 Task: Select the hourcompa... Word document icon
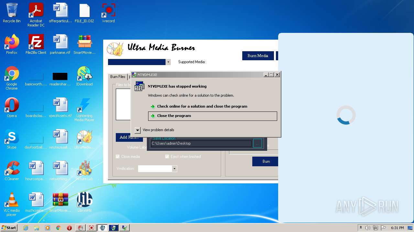[x=36, y=171]
